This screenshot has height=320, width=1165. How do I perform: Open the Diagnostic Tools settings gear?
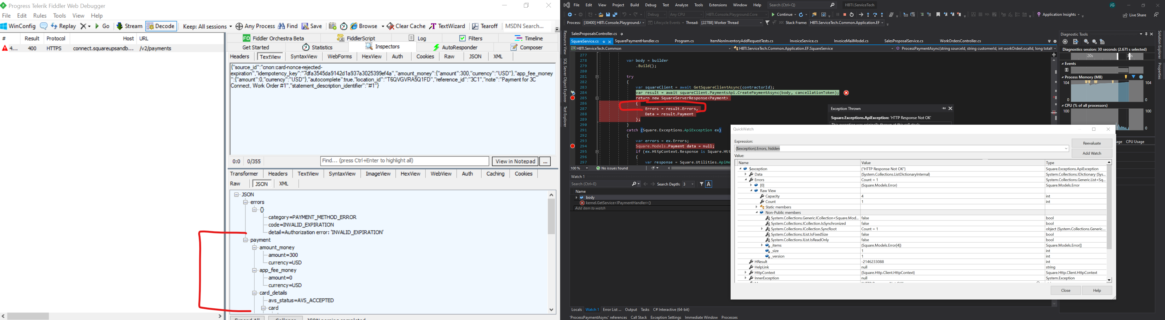pos(1065,42)
